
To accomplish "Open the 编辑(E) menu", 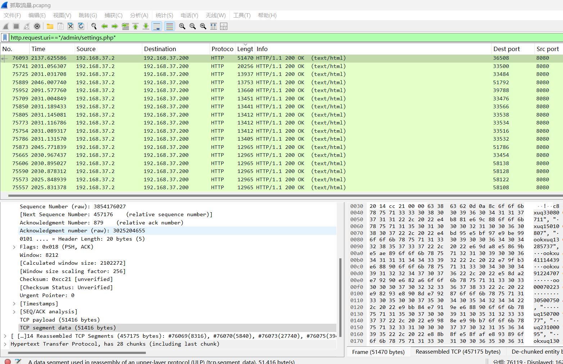I will pyautogui.click(x=37, y=15).
